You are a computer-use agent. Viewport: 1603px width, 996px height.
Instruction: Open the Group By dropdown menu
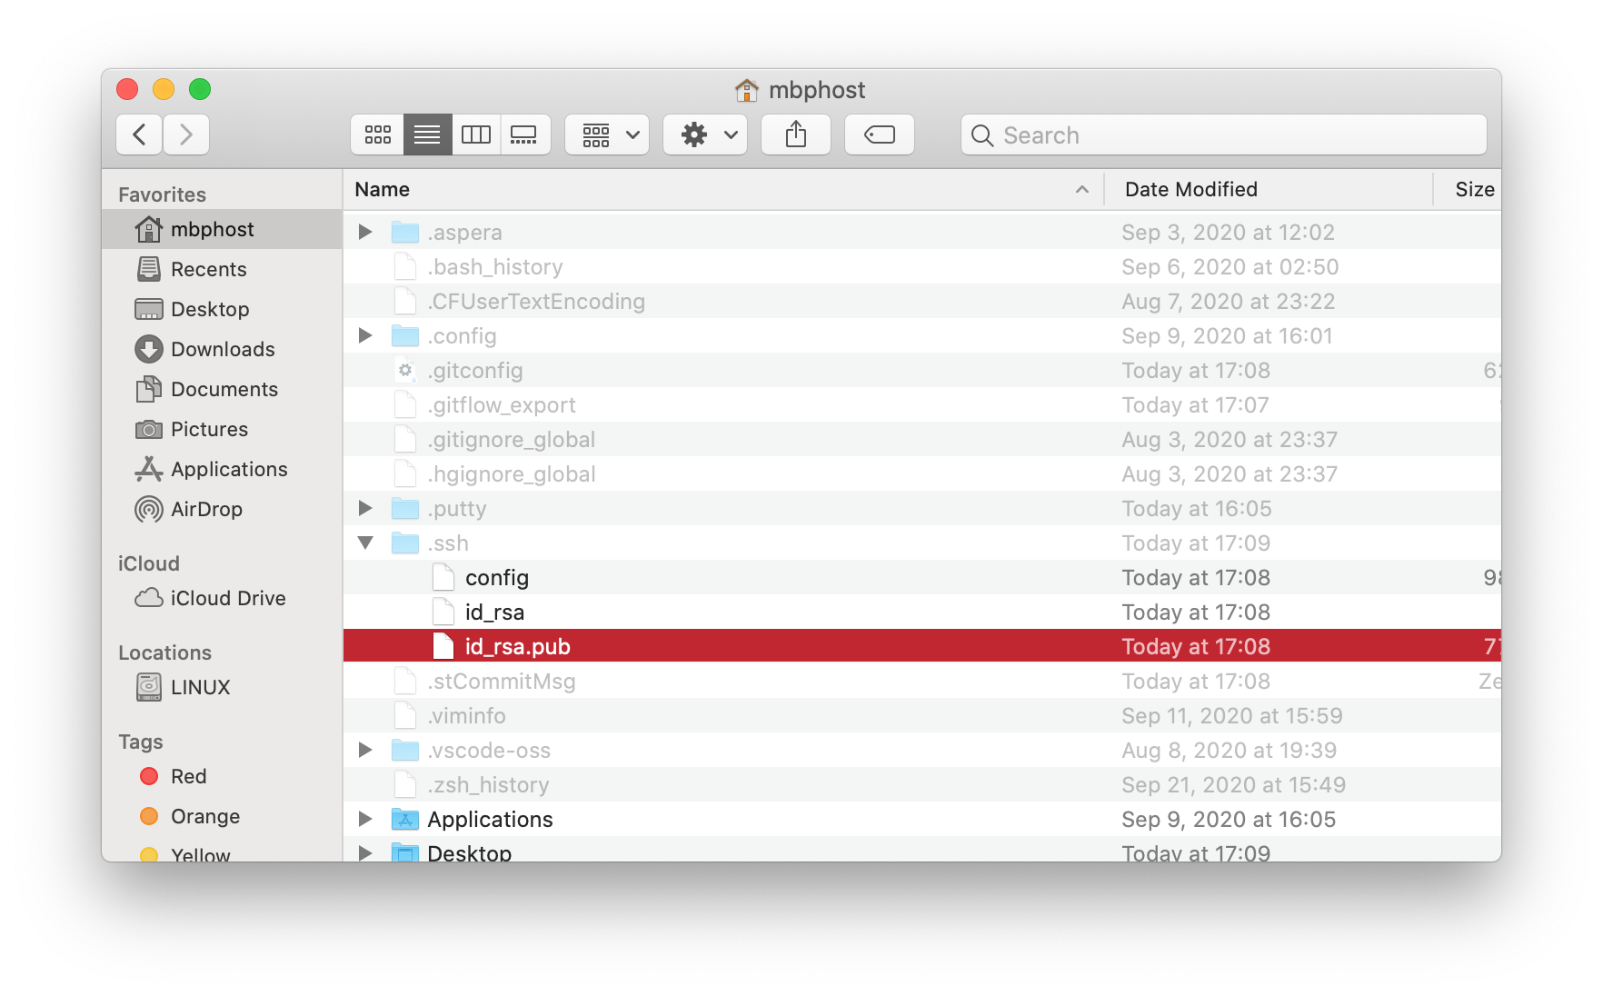click(607, 135)
